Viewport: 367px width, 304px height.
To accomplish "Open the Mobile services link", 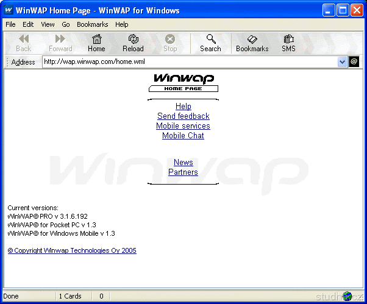I will click(183, 126).
